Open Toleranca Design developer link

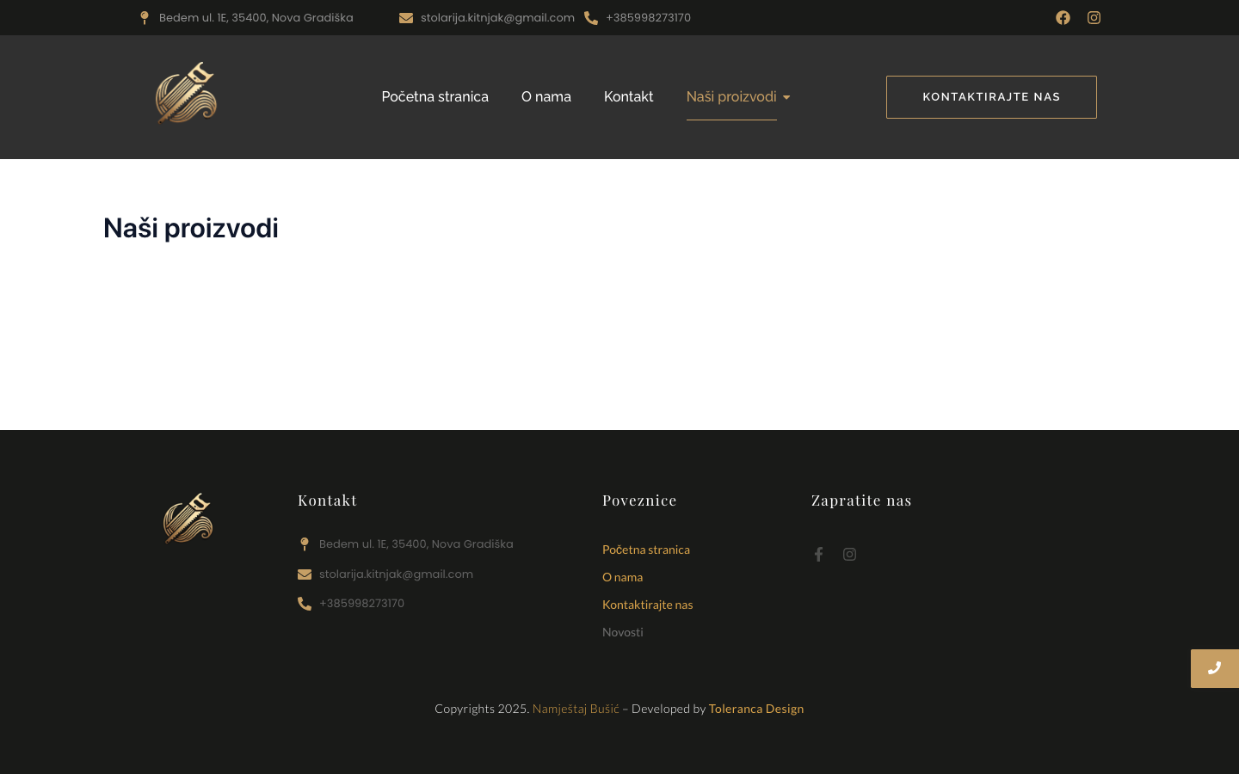coord(755,709)
